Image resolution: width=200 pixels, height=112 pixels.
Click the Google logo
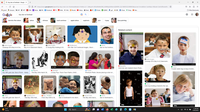pyautogui.click(x=7, y=15)
